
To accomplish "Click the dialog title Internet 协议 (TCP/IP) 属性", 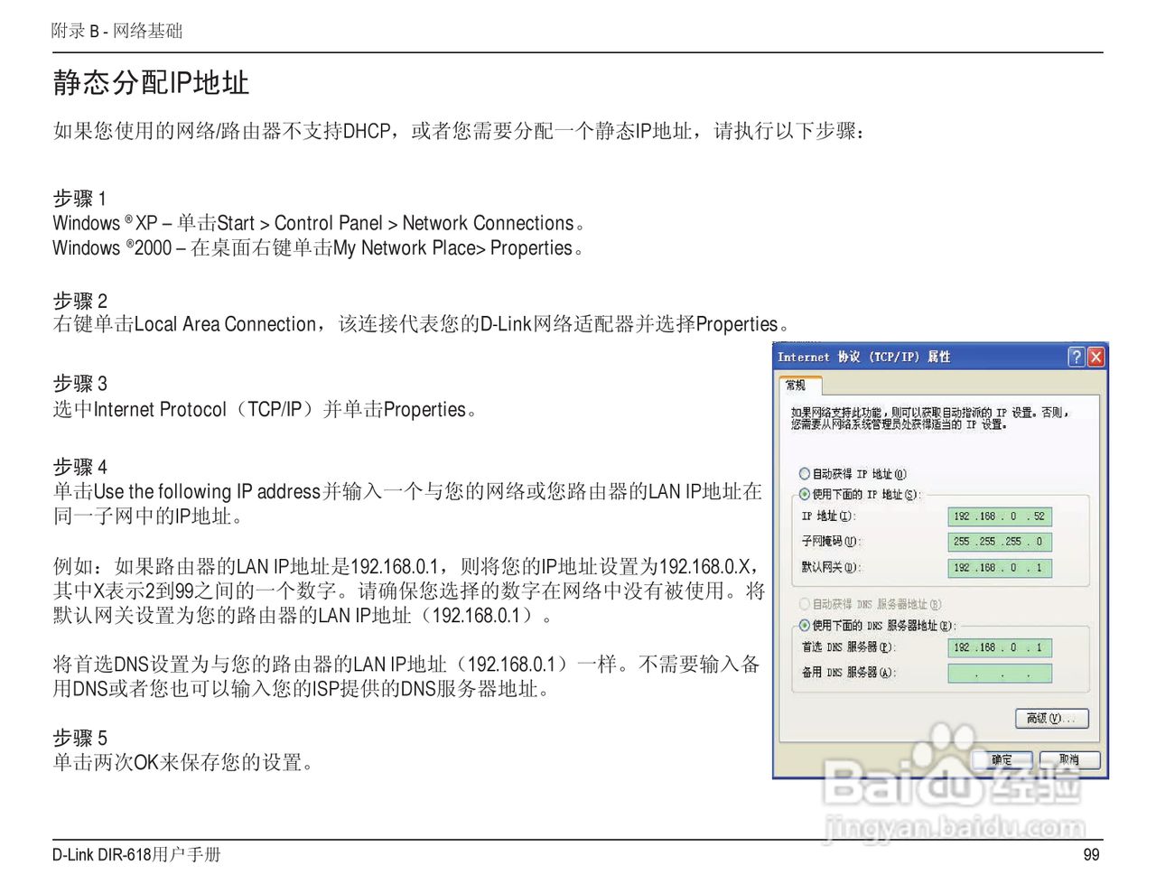I will (x=863, y=357).
